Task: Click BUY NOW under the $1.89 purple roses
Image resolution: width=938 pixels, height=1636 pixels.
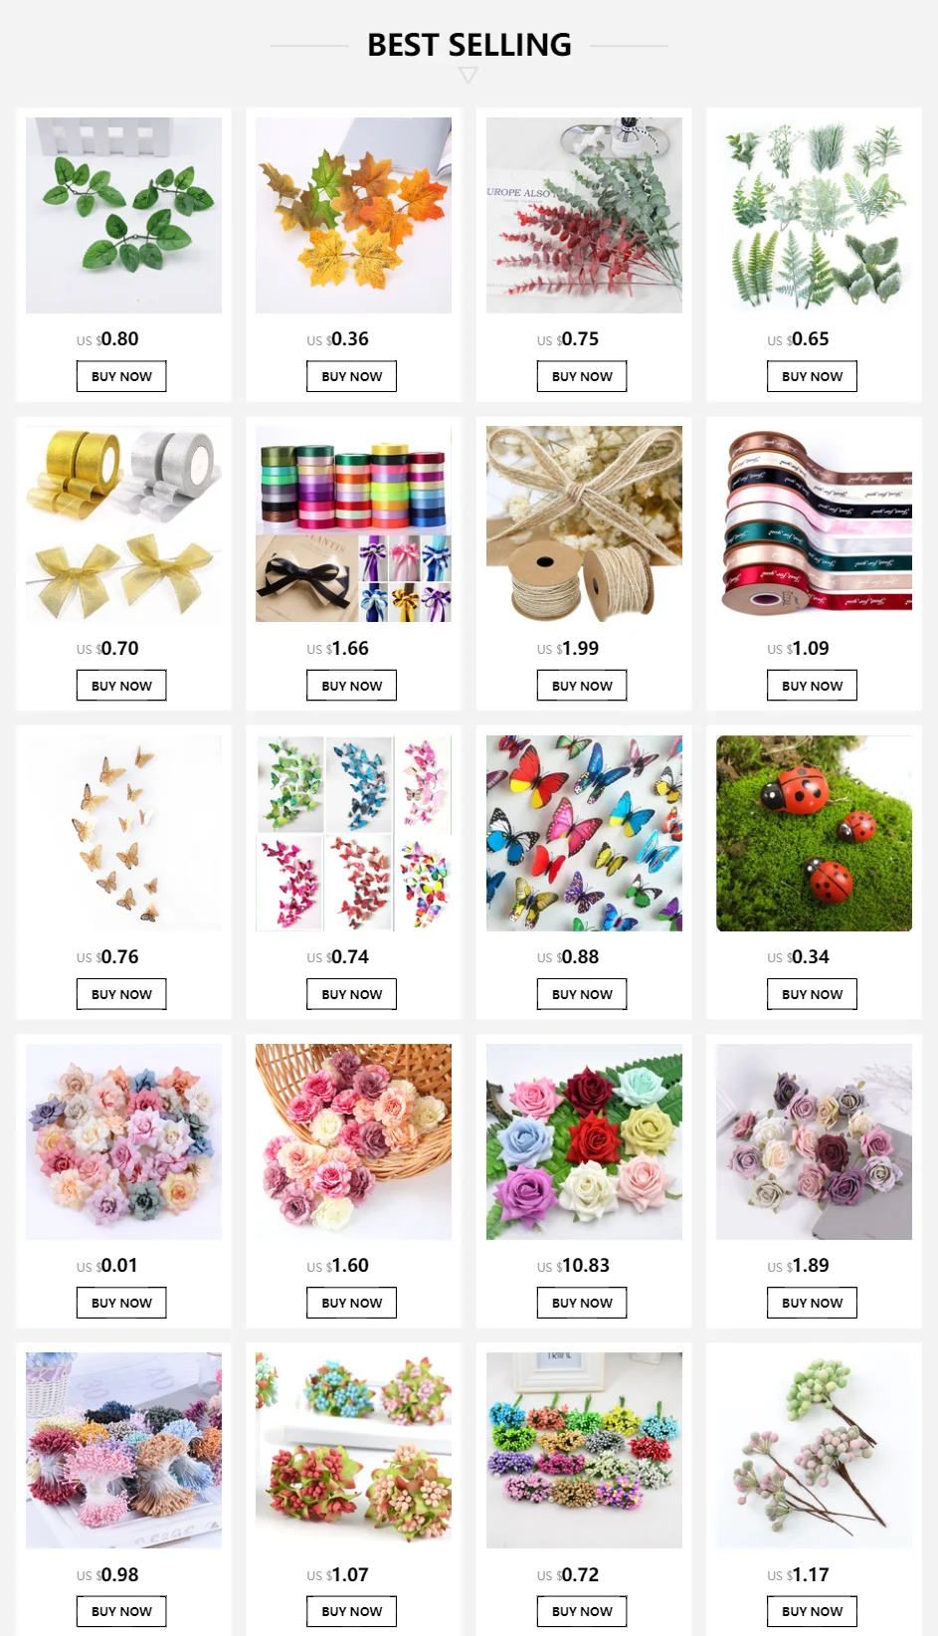Action: (x=812, y=1303)
